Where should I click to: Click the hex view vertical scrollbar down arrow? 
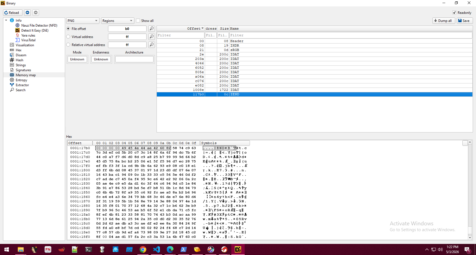470,238
